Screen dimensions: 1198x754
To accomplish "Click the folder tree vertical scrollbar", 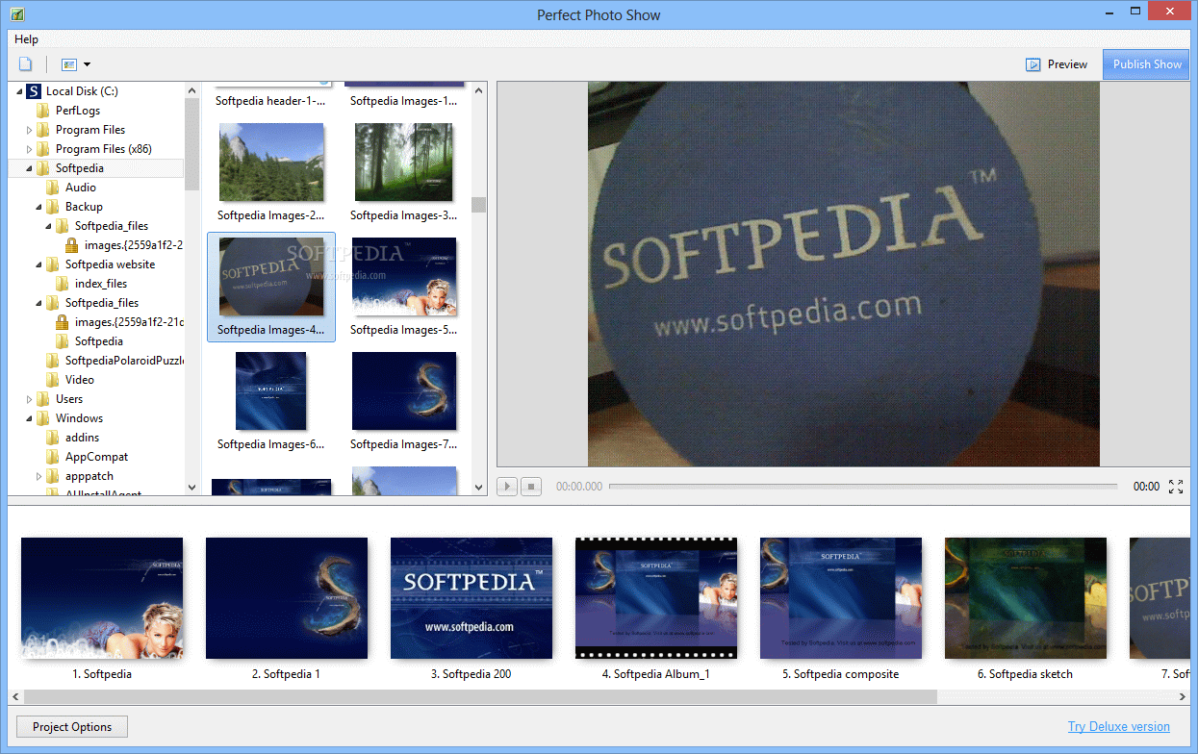I will click(191, 142).
